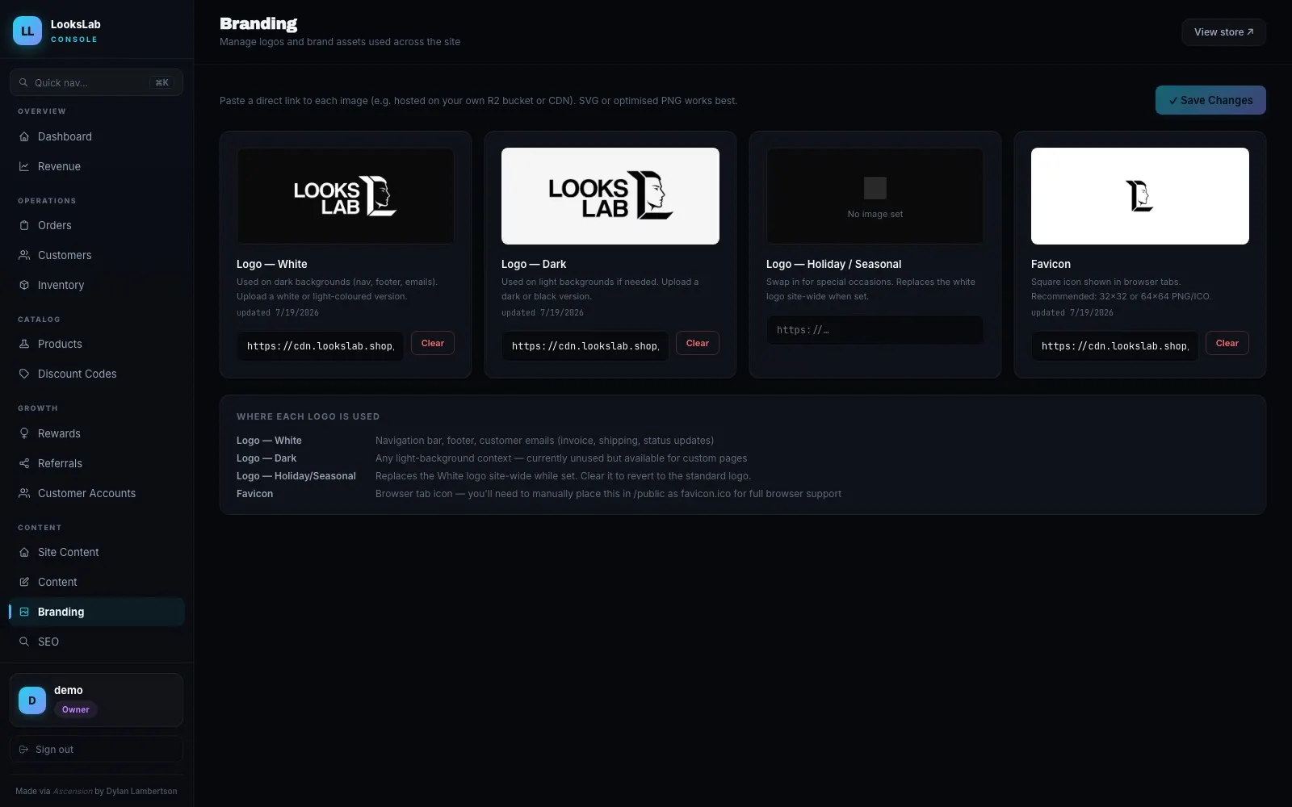The width and height of the screenshot is (1292, 807).
Task: Click the Owner role badge
Action: (76, 710)
